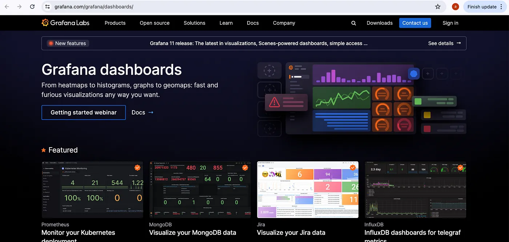Click the New features badge
The height and width of the screenshot is (242, 509).
68,43
